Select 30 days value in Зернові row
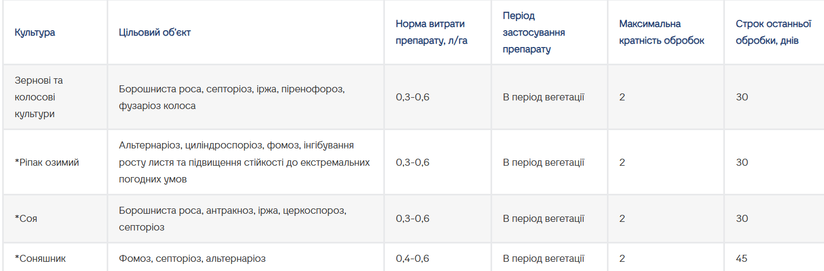Screen dimensions: 824x271 coord(742,97)
